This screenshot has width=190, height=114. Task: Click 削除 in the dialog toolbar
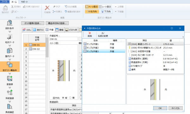(90, 35)
